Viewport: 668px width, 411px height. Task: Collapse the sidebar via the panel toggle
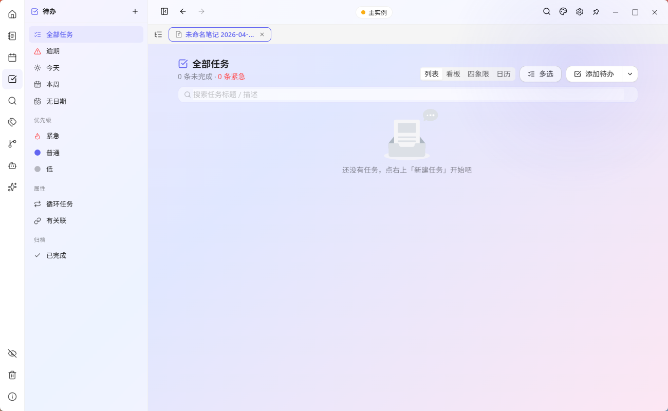click(x=164, y=11)
